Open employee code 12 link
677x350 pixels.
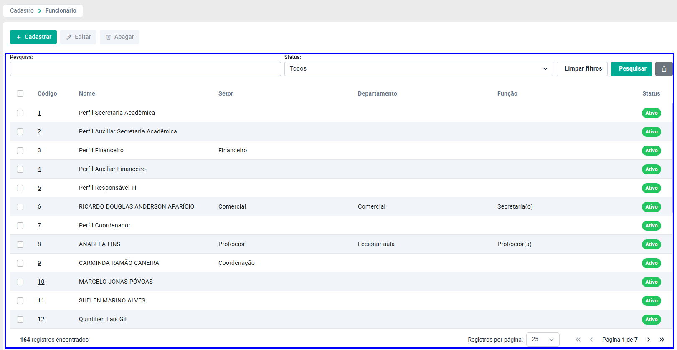point(41,320)
